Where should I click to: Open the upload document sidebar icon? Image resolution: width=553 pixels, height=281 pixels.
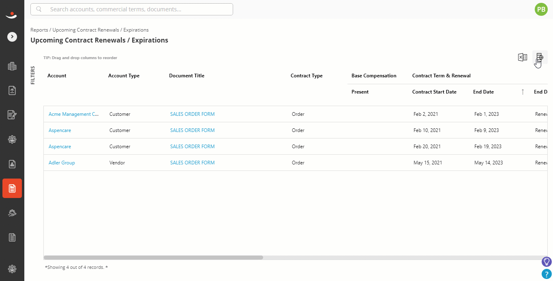[12, 91]
